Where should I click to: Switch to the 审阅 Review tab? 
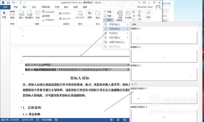point(76,7)
